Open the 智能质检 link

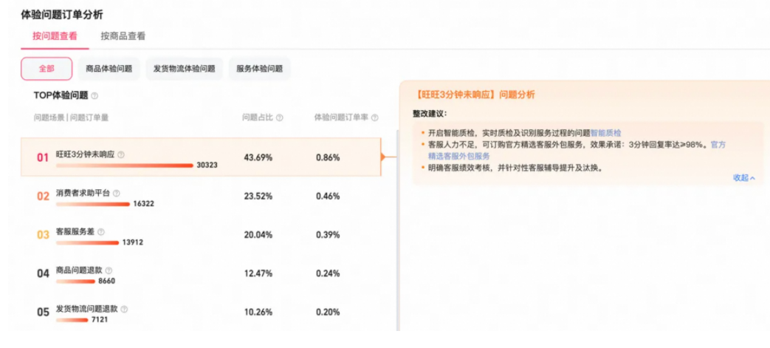pos(605,133)
